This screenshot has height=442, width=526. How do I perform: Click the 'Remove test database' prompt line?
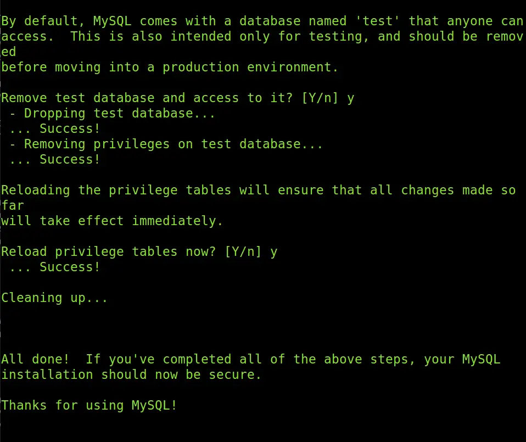(178, 98)
